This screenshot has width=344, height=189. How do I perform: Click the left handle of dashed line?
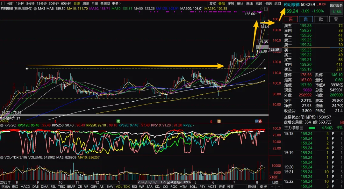click(27, 69)
